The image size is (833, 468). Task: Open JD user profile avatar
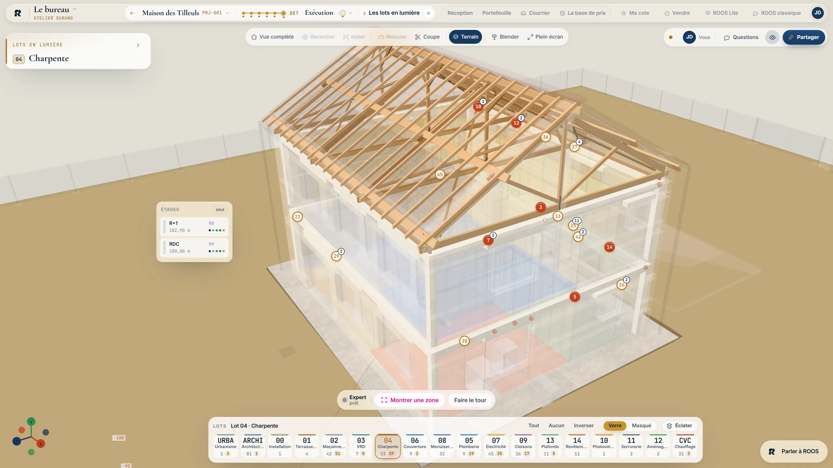[x=817, y=13]
